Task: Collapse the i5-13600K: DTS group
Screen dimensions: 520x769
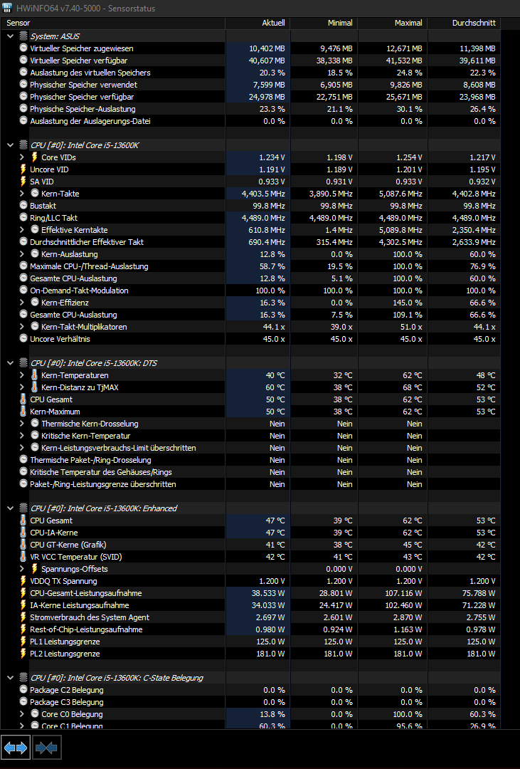Action: pos(10,363)
